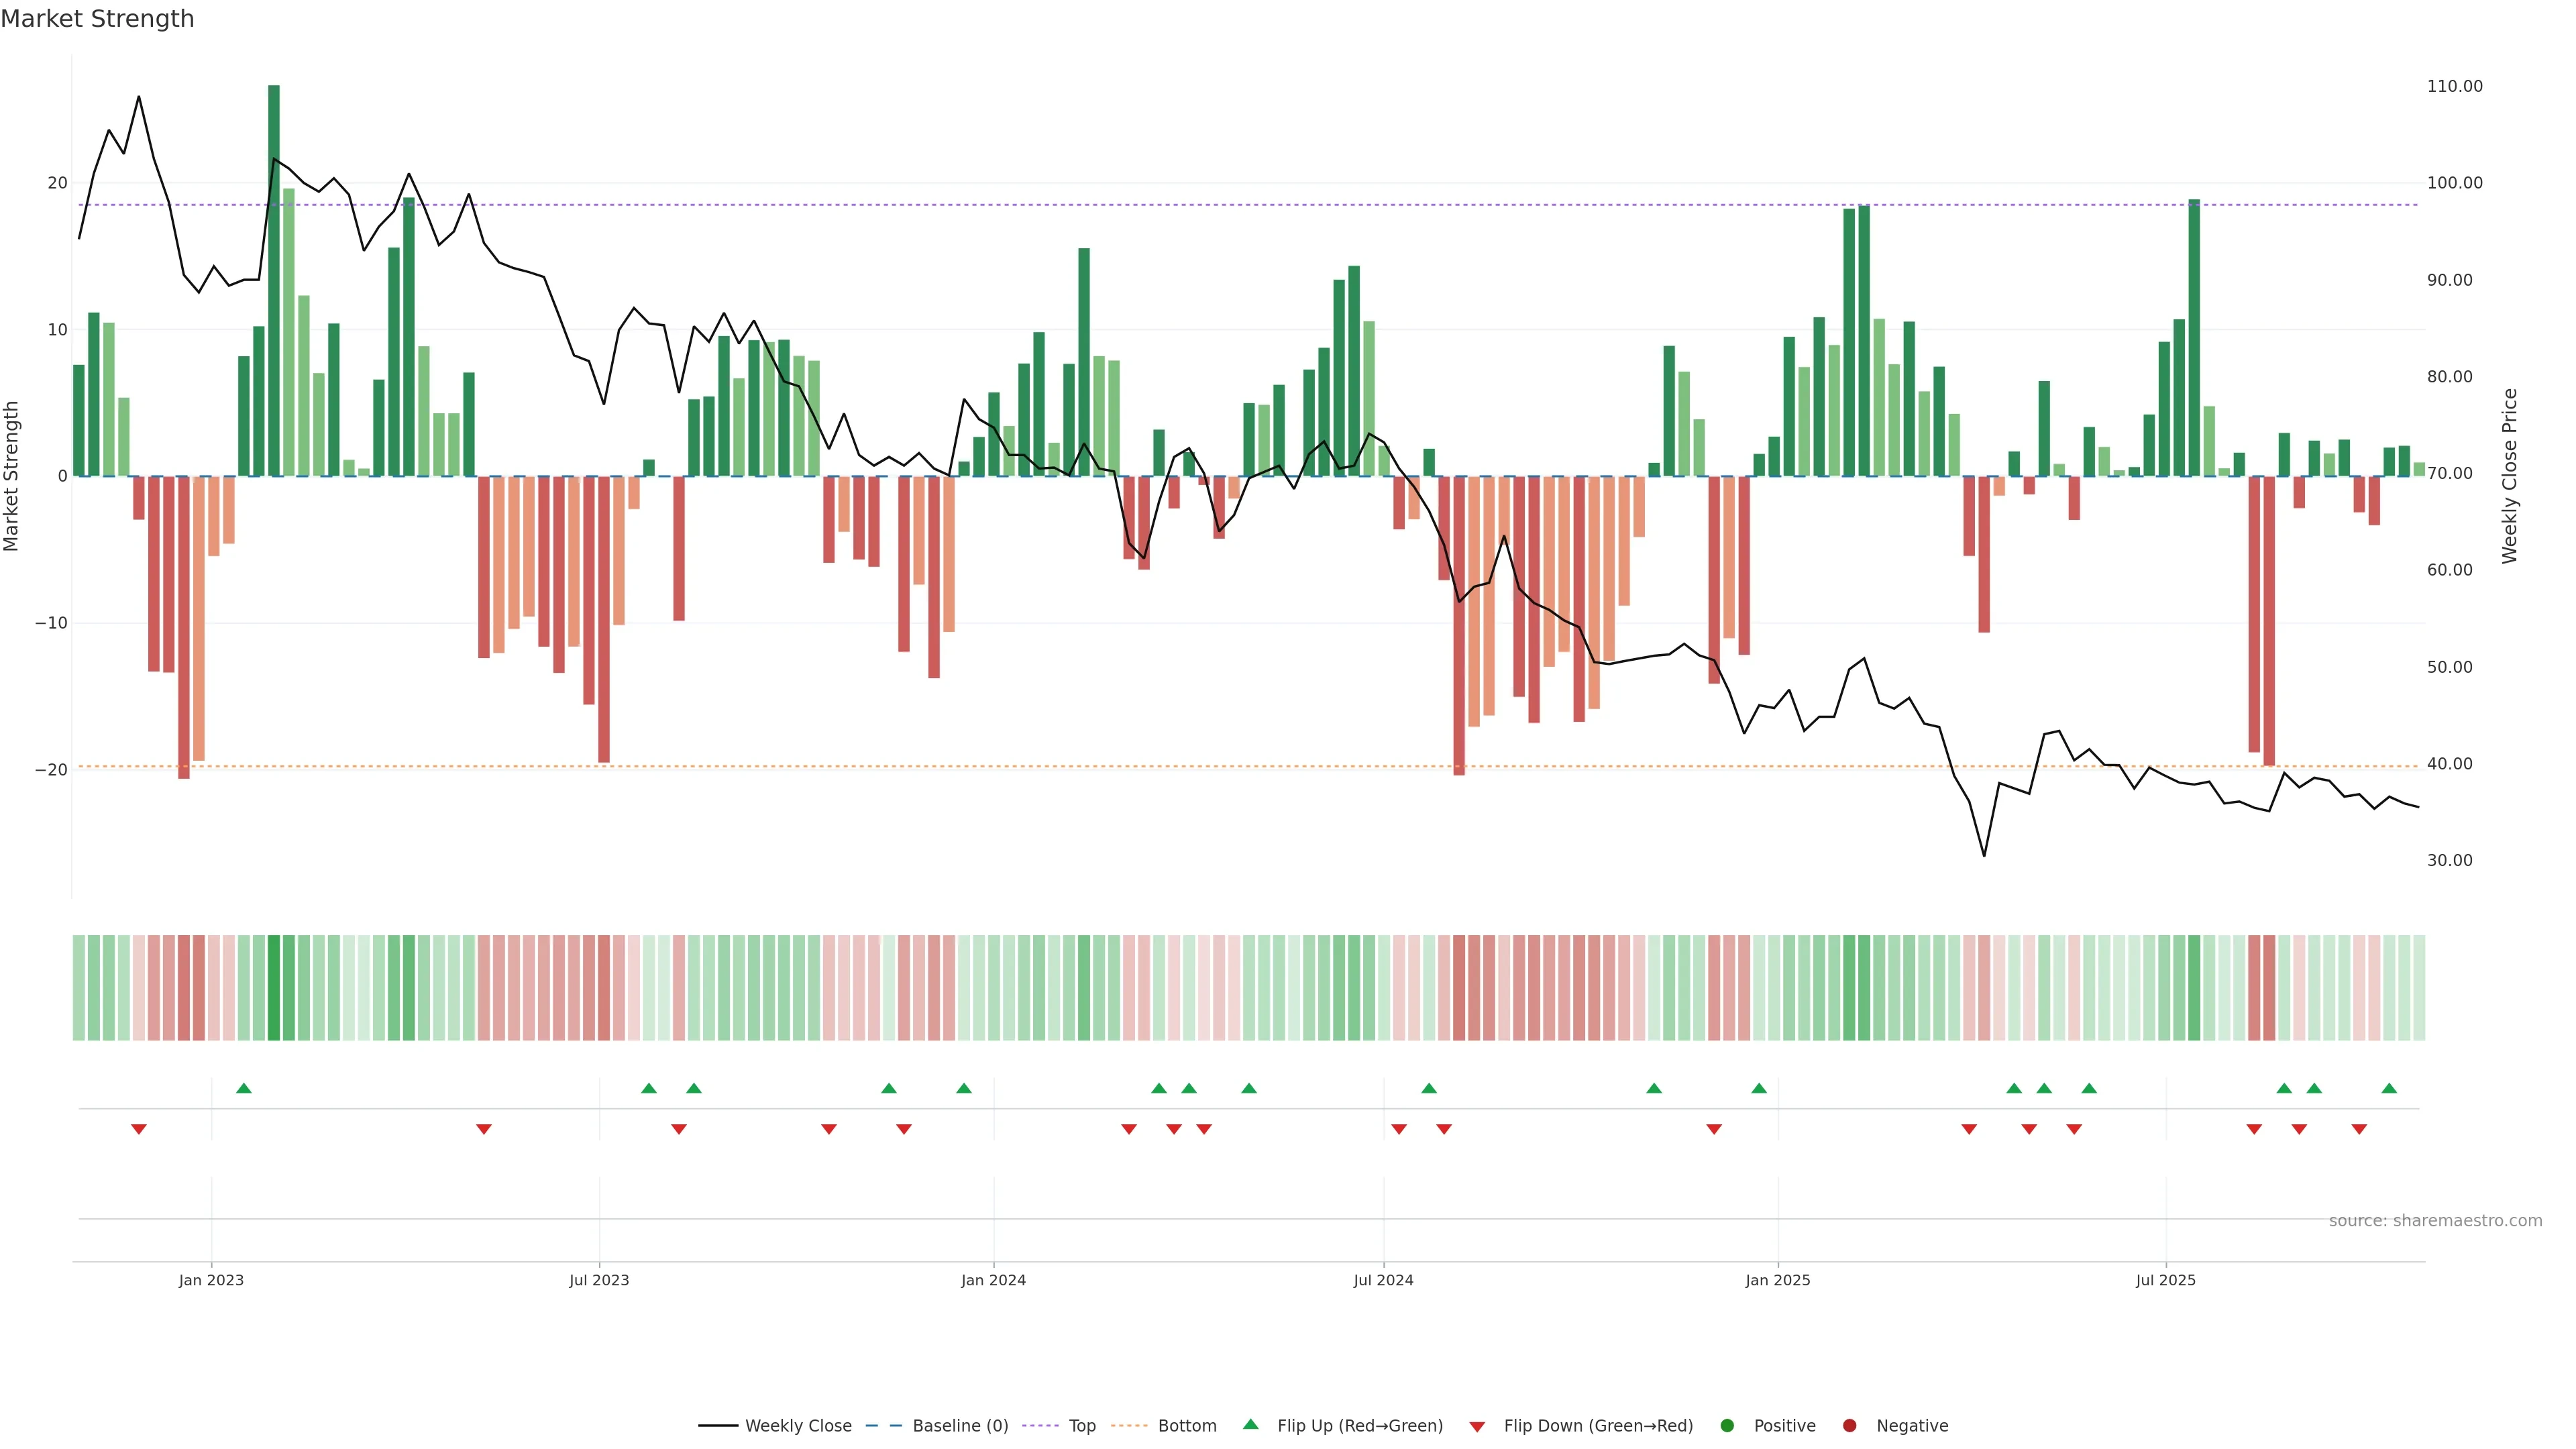Click the Weekly Close Price axis title
This screenshot has width=2576, height=1449.
2509,476
